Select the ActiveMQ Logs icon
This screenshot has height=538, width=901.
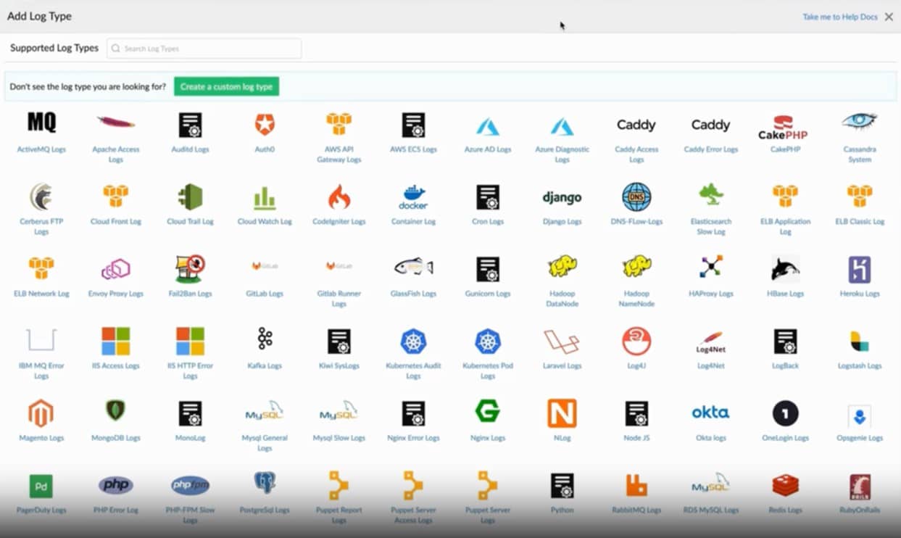tap(41, 123)
